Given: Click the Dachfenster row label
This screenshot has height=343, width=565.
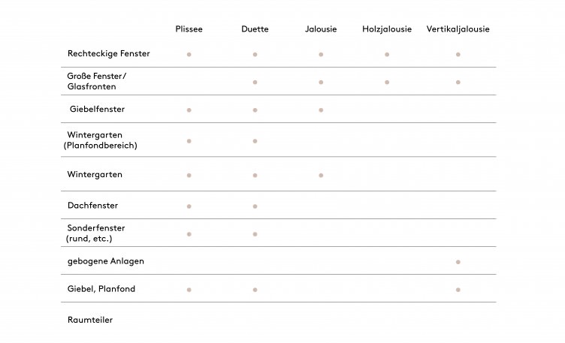Looking at the screenshot, I should [92, 205].
